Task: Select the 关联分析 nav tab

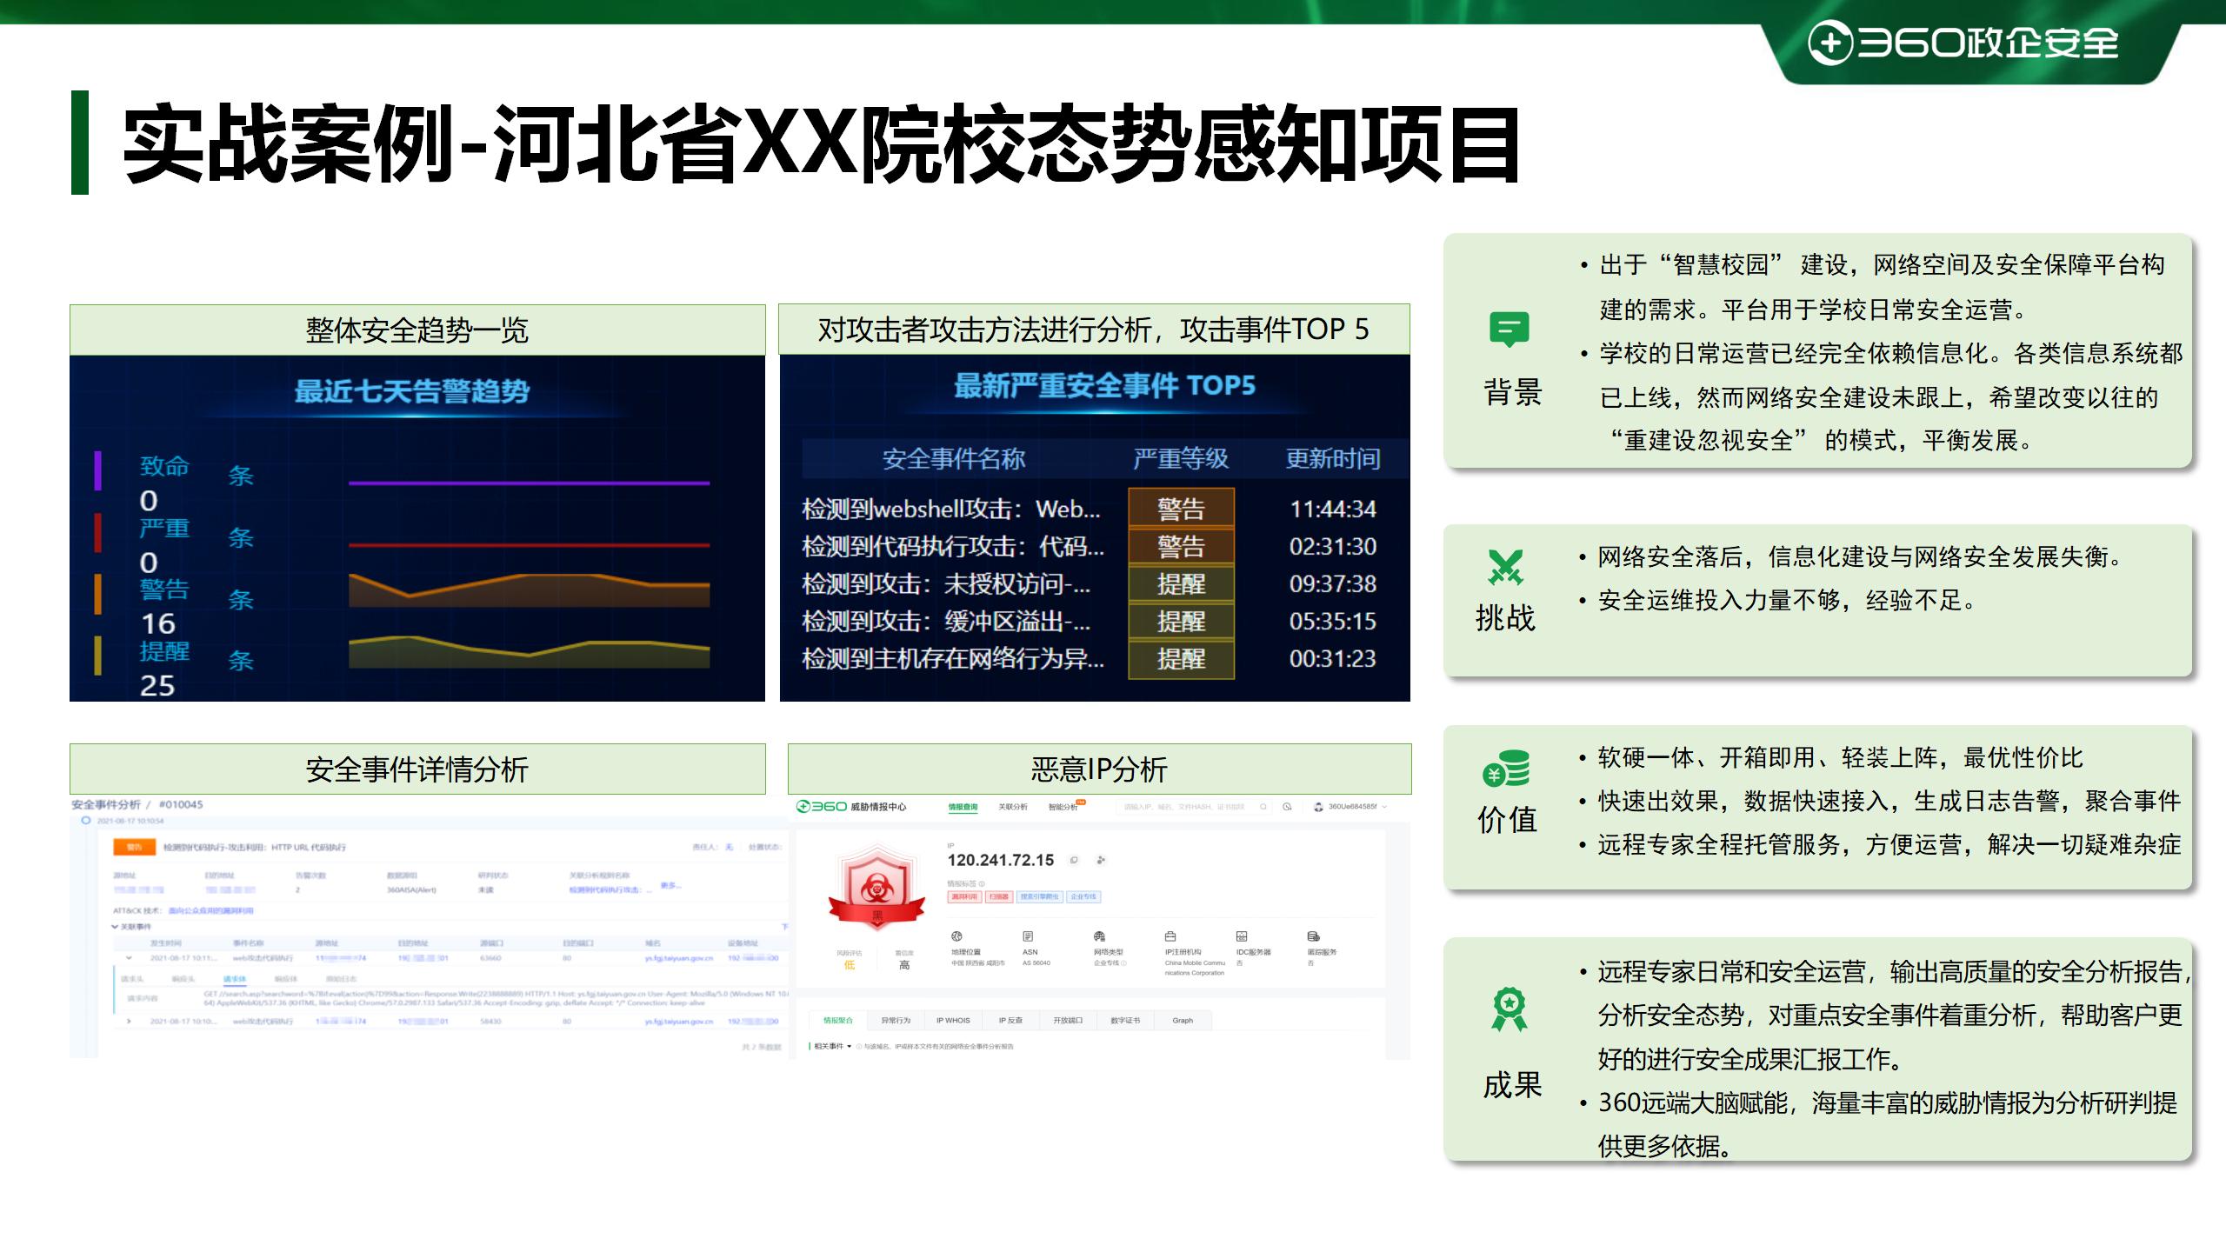Action: (1013, 807)
